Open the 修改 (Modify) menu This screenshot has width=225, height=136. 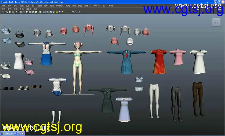pos(15,6)
